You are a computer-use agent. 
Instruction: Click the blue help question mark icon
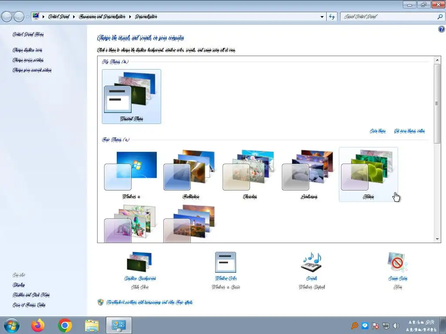pyautogui.click(x=441, y=29)
